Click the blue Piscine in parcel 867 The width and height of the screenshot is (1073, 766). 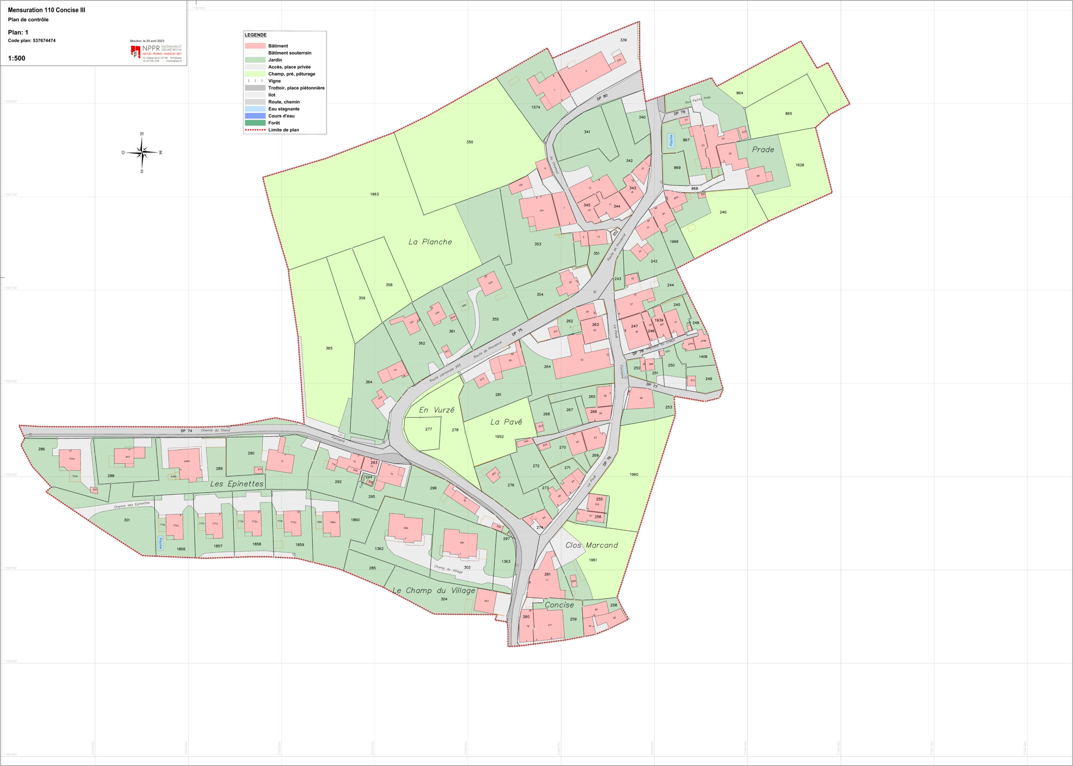671,140
